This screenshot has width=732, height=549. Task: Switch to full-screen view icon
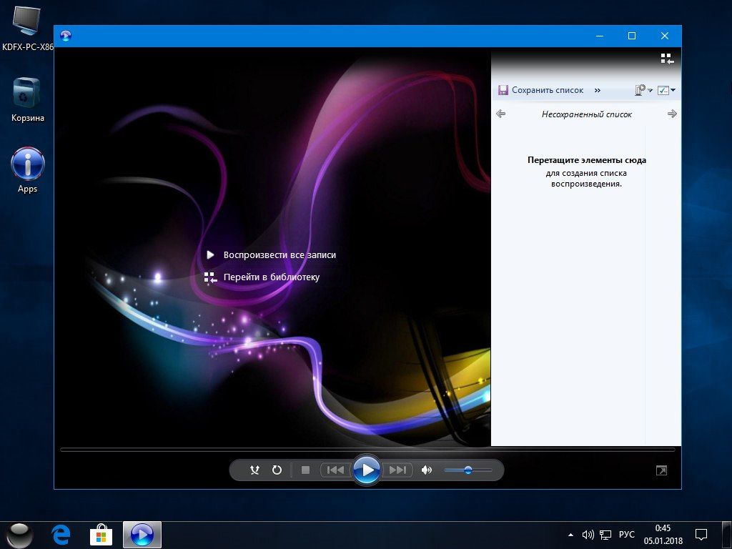662,470
